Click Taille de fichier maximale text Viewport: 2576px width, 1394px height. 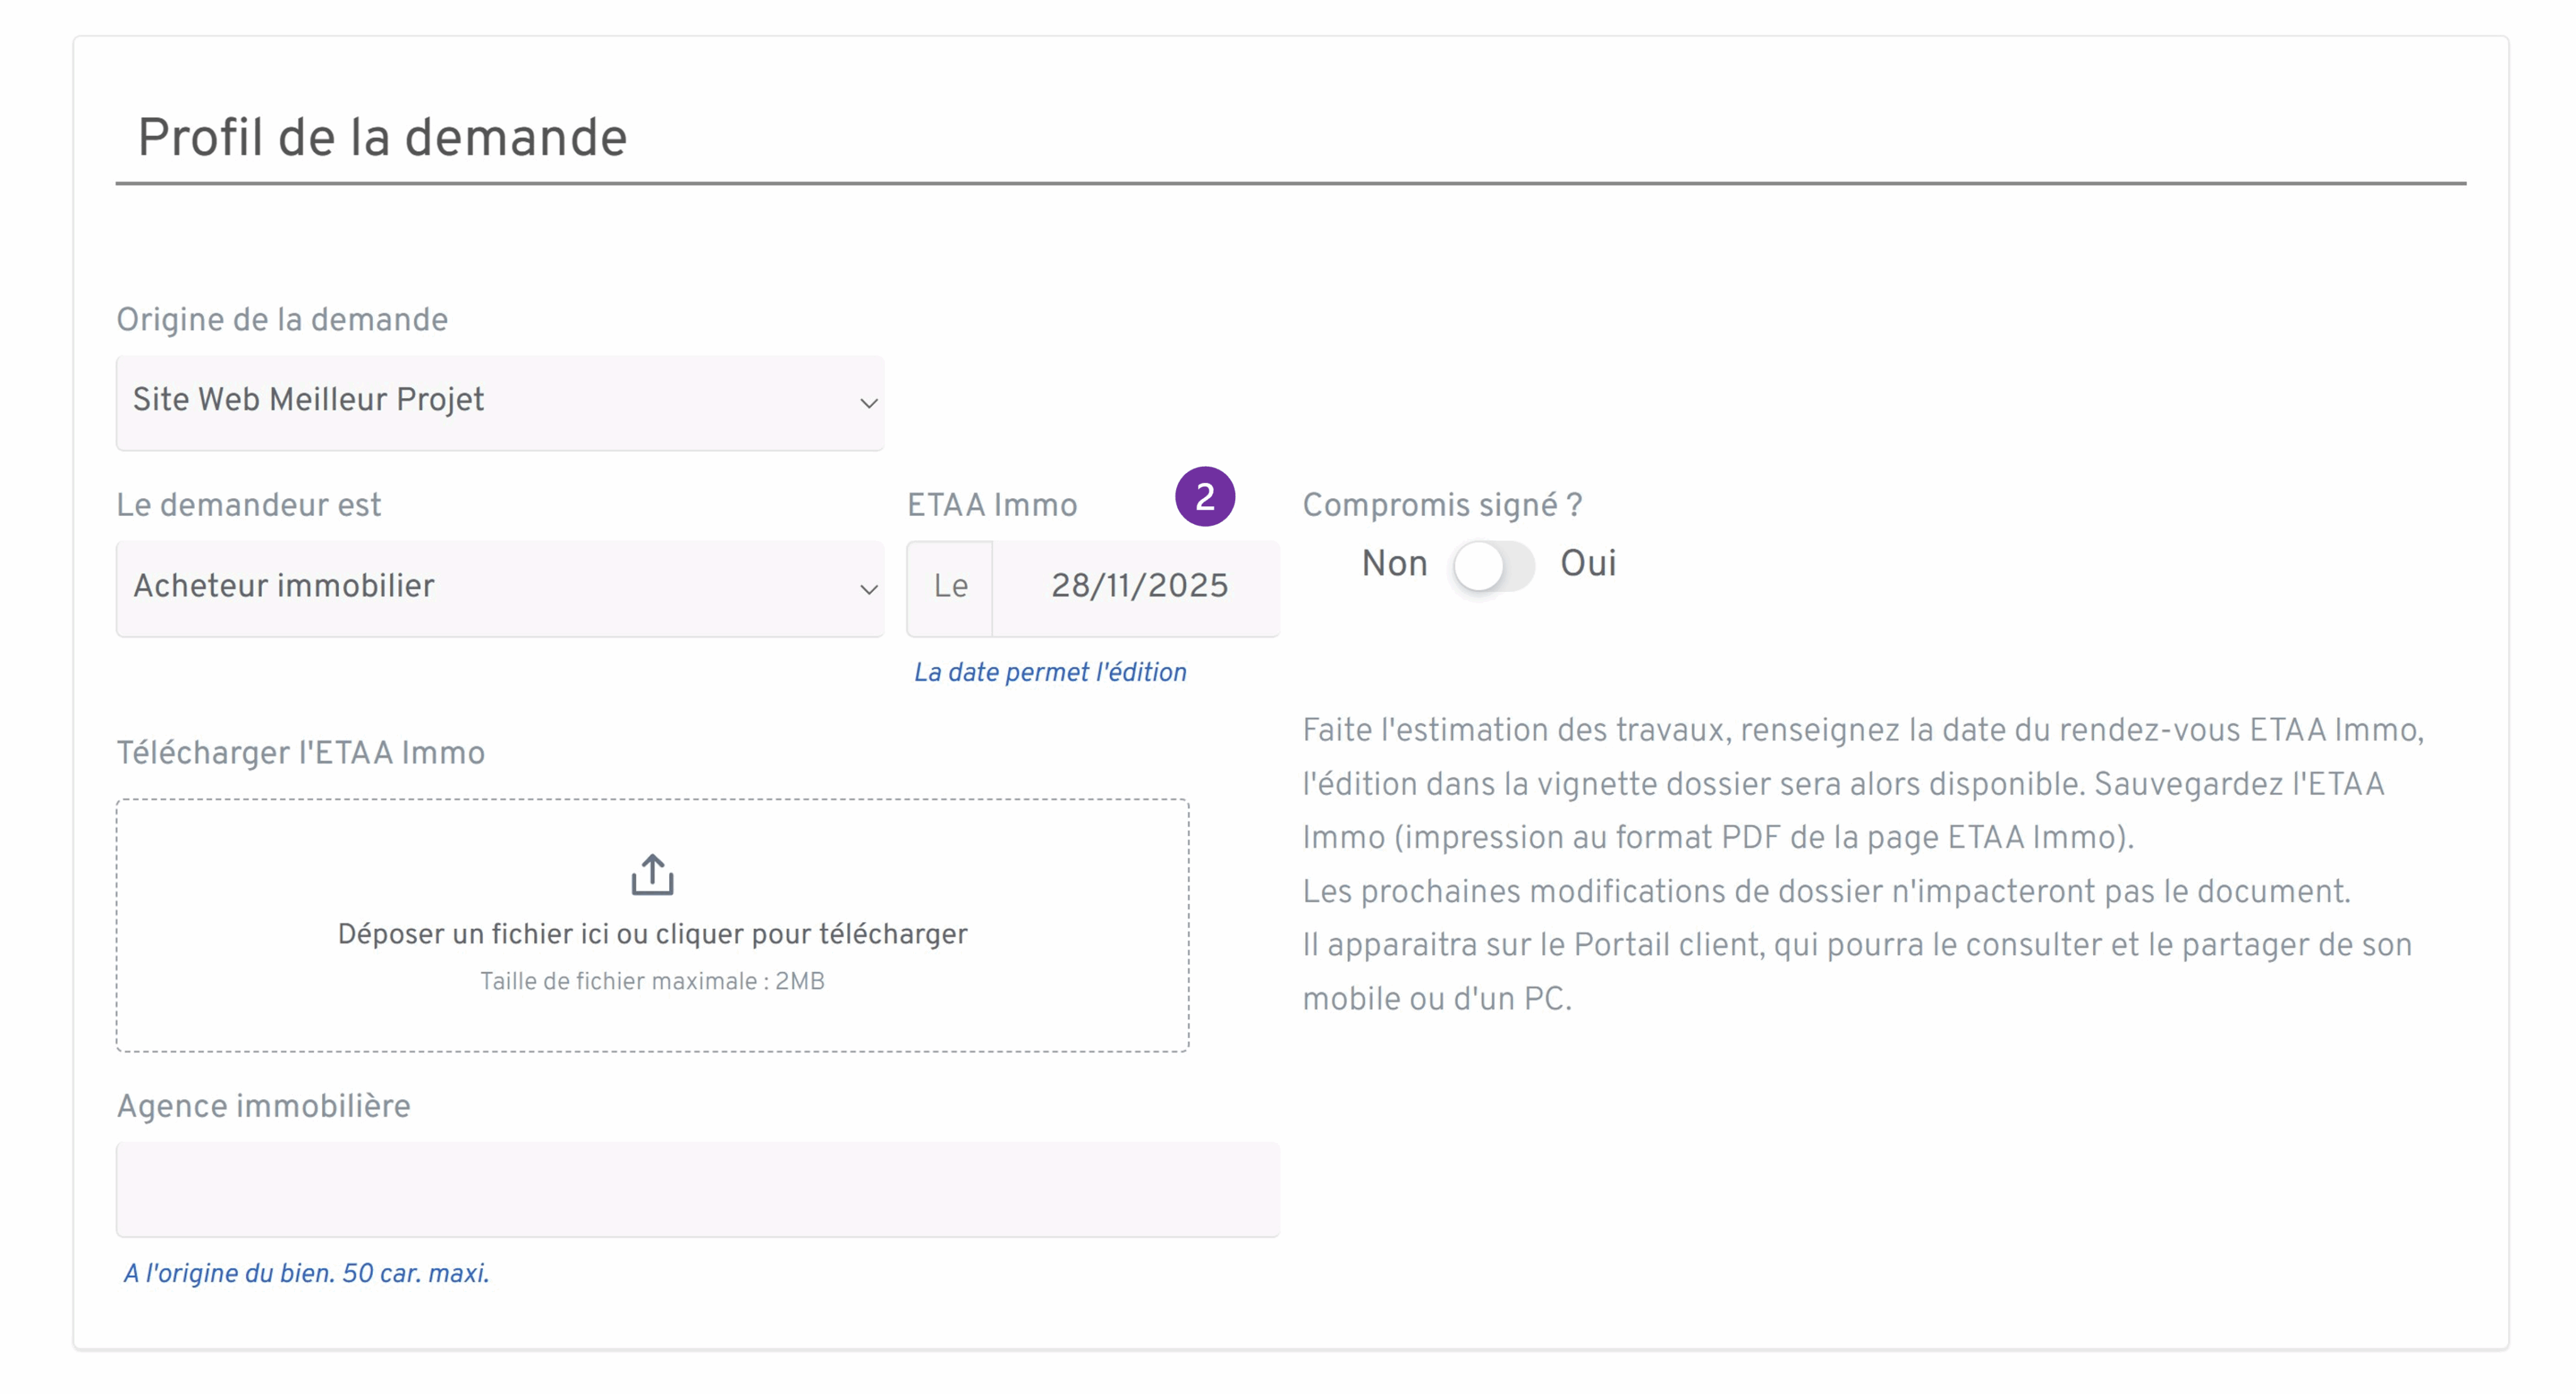652,981
